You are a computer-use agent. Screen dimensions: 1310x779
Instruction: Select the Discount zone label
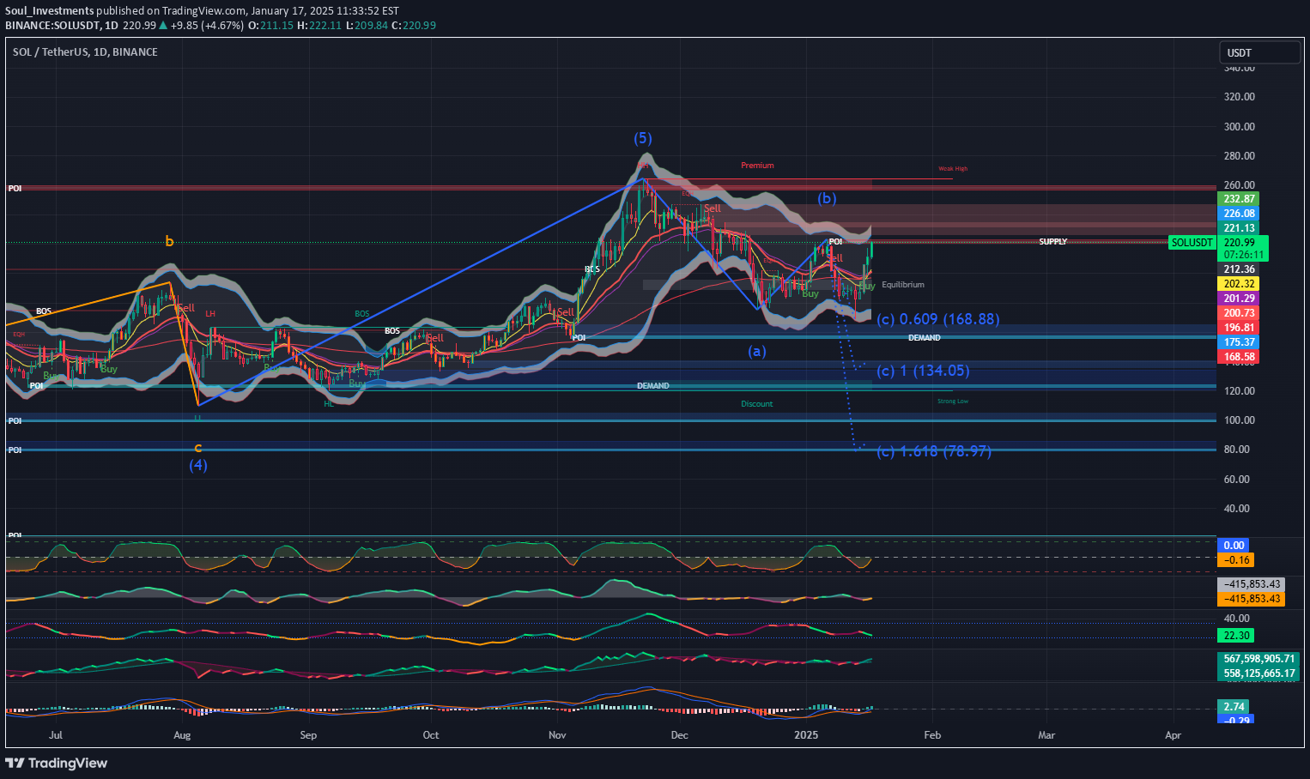pos(757,404)
